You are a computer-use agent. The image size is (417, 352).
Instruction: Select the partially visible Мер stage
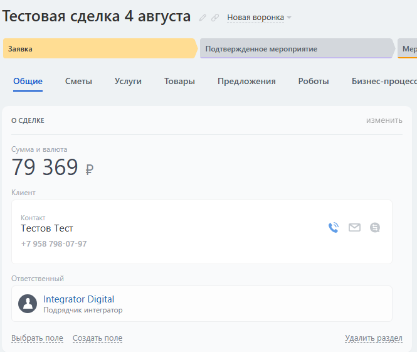[x=408, y=48]
